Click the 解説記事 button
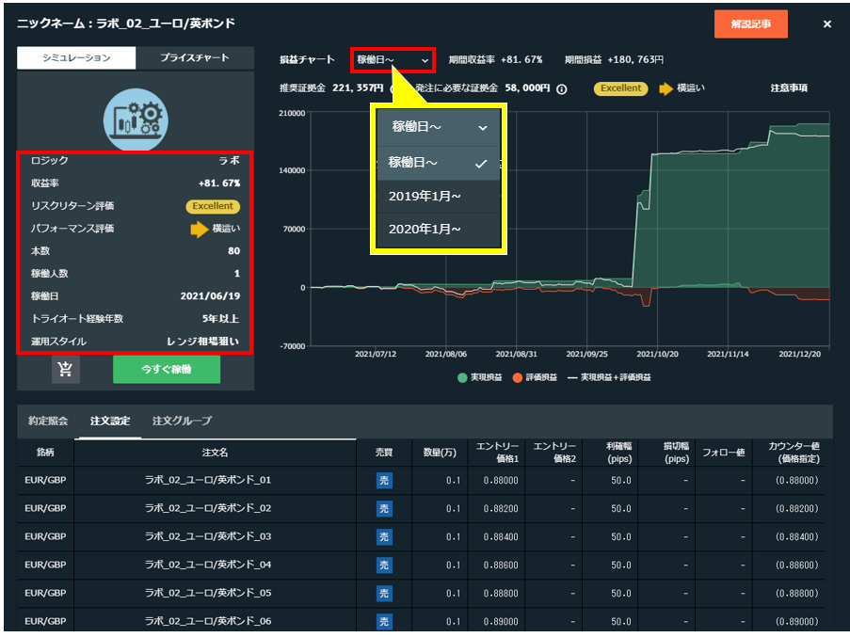Viewport: 850px width, 637px height. (x=751, y=24)
